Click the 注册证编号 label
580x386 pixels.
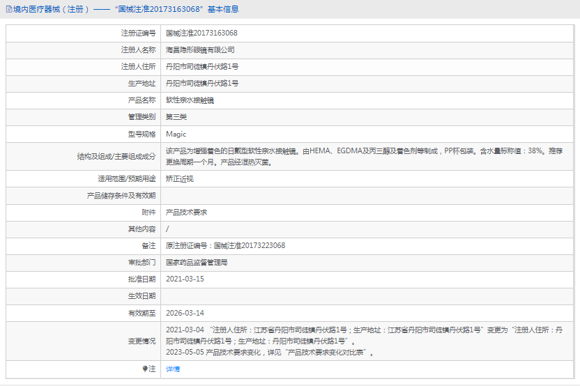pyautogui.click(x=138, y=33)
